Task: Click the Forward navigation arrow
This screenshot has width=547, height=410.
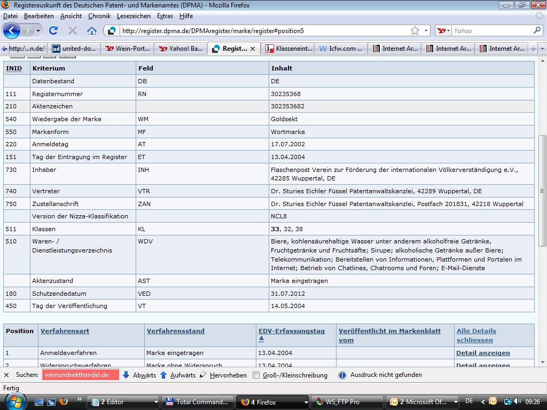Action: 27,30
